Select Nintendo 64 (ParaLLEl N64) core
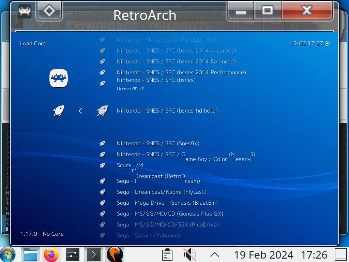This screenshot has height=262, width=349. [x=168, y=40]
